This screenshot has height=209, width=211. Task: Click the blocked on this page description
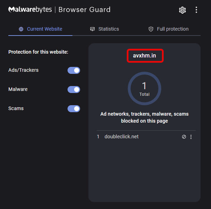[144, 117]
